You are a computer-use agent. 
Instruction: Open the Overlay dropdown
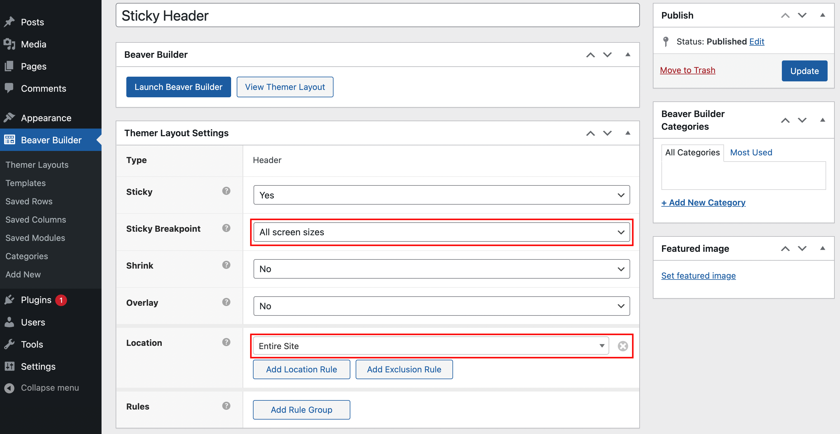[x=442, y=306]
